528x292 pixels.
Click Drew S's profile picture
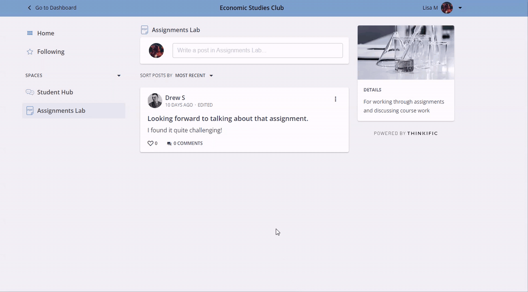[155, 101]
